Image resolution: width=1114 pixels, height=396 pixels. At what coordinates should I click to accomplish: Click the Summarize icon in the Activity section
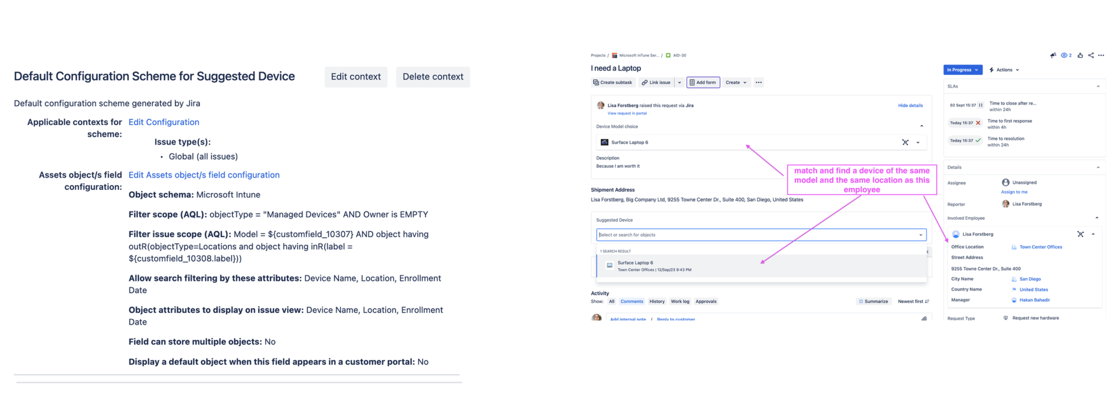point(862,301)
